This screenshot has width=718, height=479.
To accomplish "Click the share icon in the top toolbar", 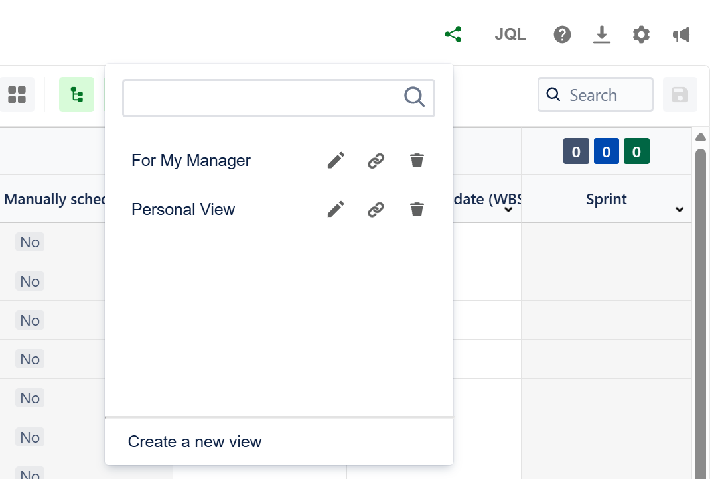I will (x=453, y=34).
